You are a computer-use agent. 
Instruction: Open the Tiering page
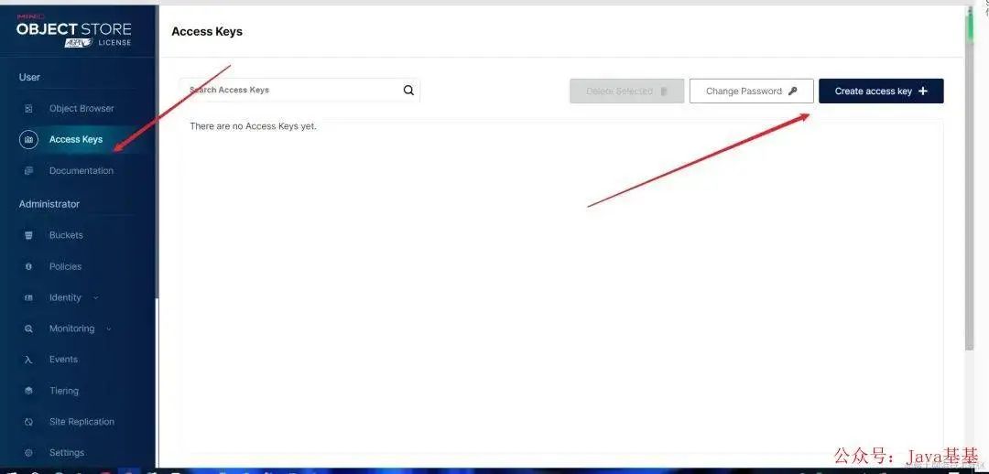[x=64, y=391]
